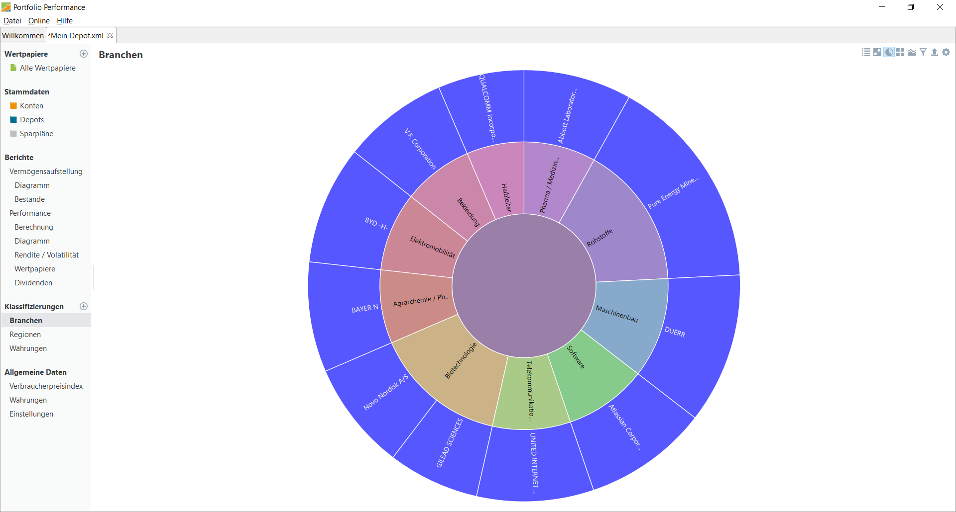Add classification with Klassifizierungen plus icon
The image size is (956, 512).
(x=84, y=306)
